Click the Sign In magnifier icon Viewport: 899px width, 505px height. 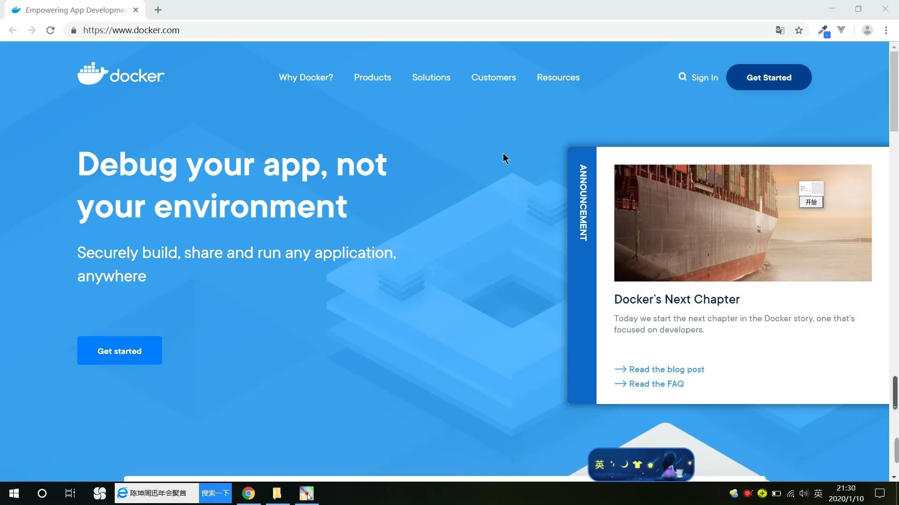tap(683, 77)
